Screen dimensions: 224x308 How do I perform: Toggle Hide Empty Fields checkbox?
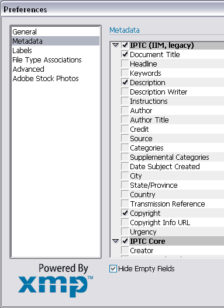(x=113, y=269)
